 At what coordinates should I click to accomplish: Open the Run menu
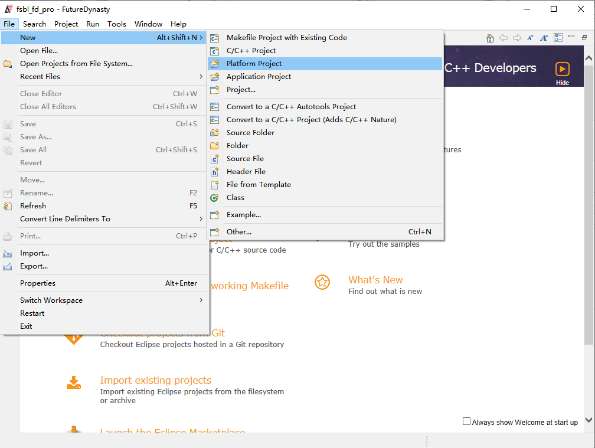coord(93,24)
